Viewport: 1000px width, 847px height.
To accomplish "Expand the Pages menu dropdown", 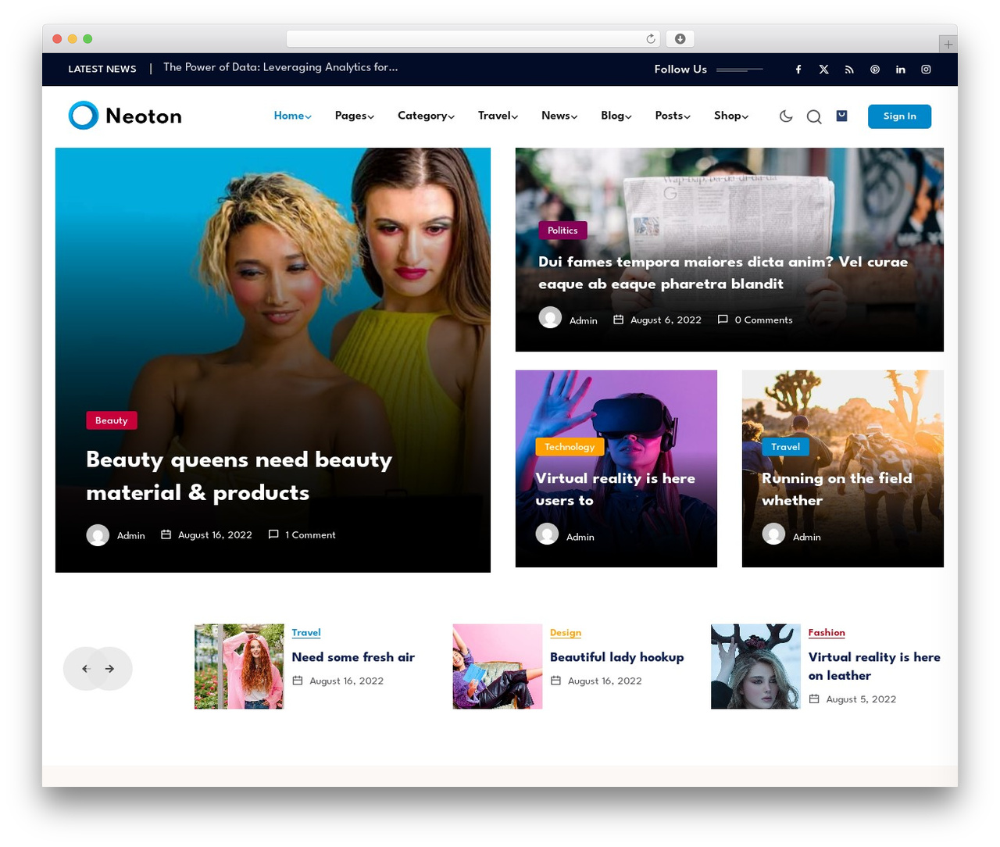I will click(x=354, y=116).
